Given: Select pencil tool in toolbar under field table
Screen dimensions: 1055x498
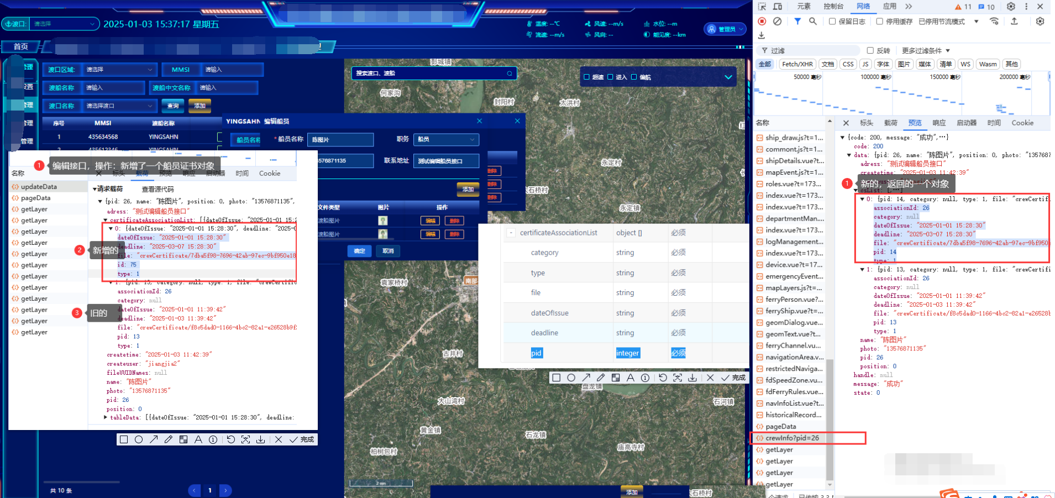Looking at the screenshot, I should click(601, 378).
